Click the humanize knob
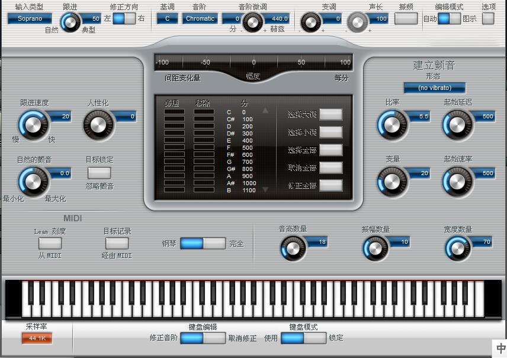Screen dimensions: 507x358 pyautogui.click(x=98, y=125)
